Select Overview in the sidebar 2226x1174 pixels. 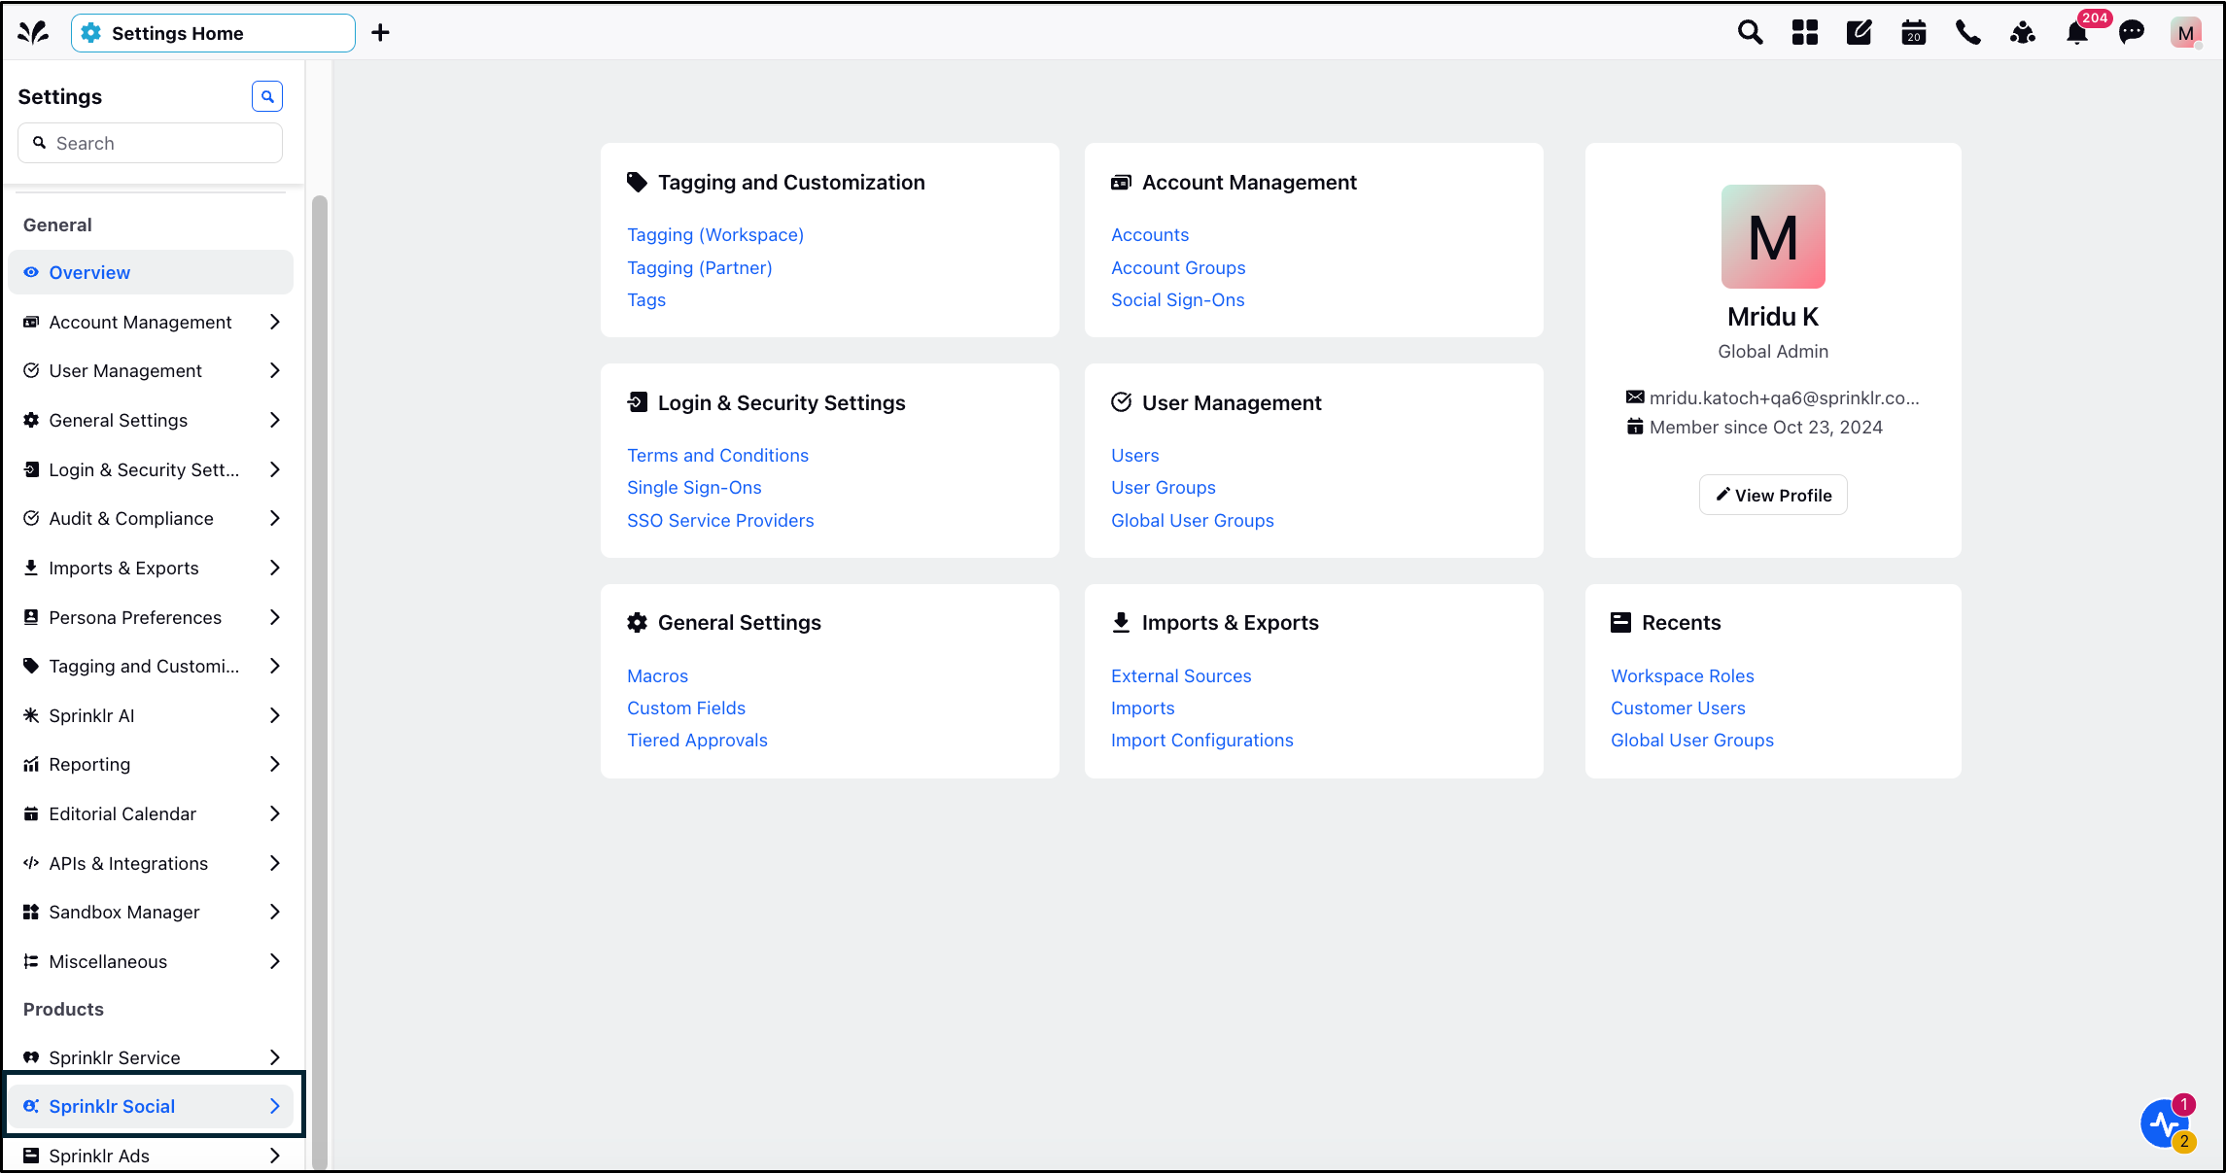(151, 272)
